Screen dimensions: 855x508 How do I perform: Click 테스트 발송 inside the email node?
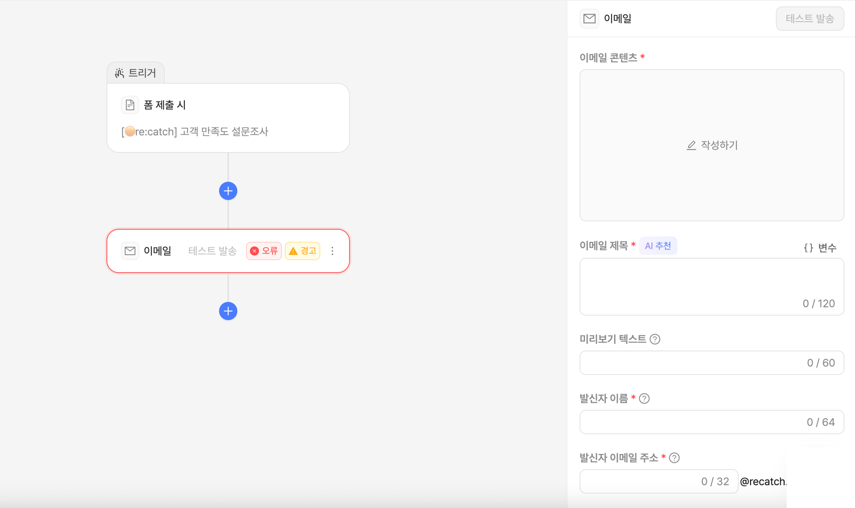pyautogui.click(x=213, y=251)
